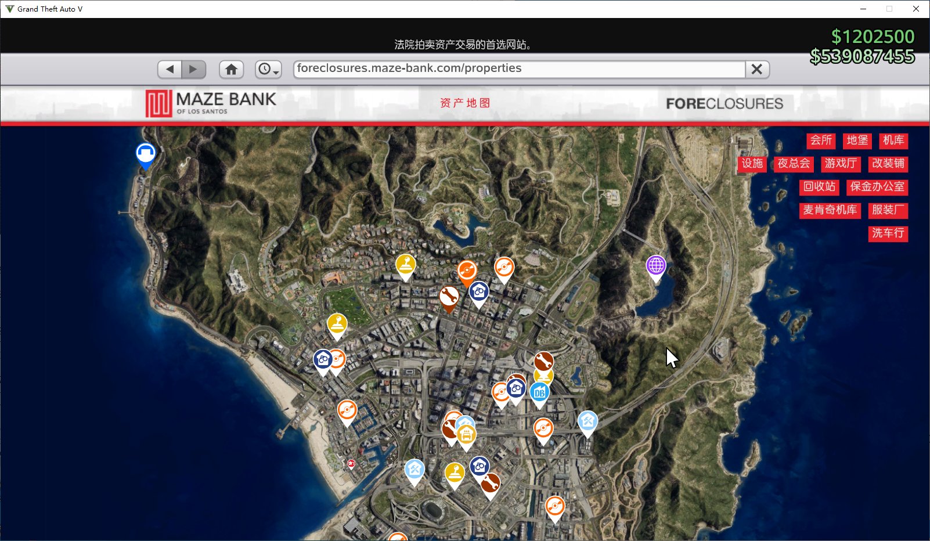Go back with the browser's left arrow
Viewport: 930px width, 541px height.
(x=170, y=69)
